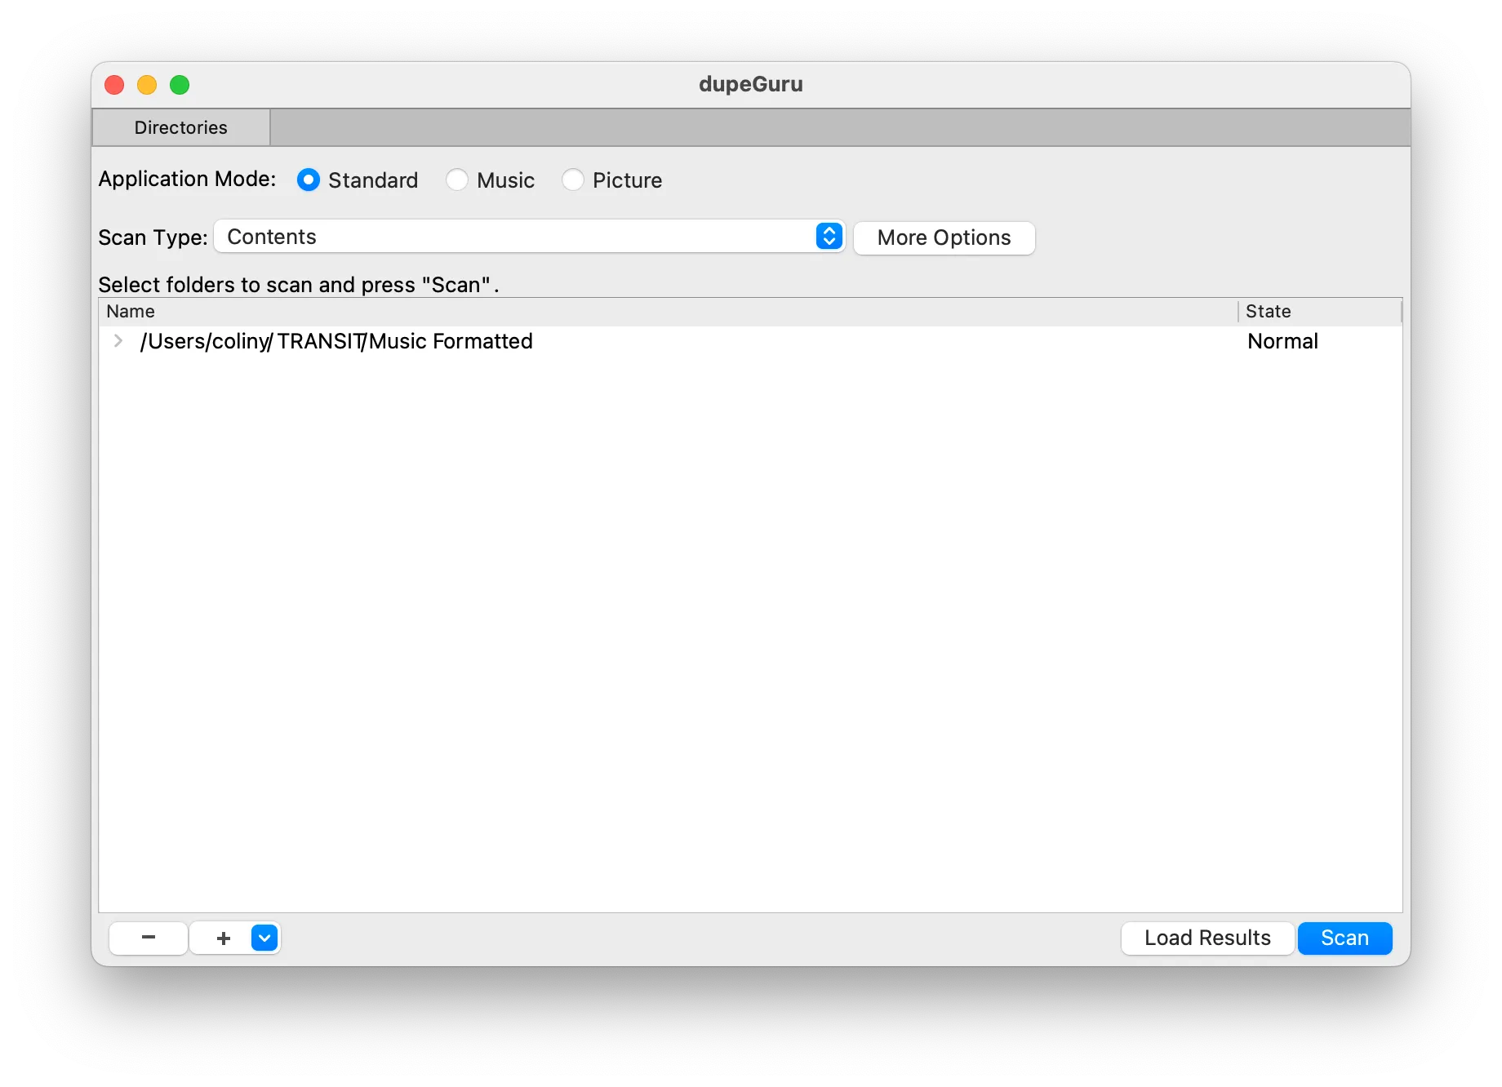The image size is (1502, 1087).
Task: Zoom the window with green button
Action: pyautogui.click(x=180, y=85)
